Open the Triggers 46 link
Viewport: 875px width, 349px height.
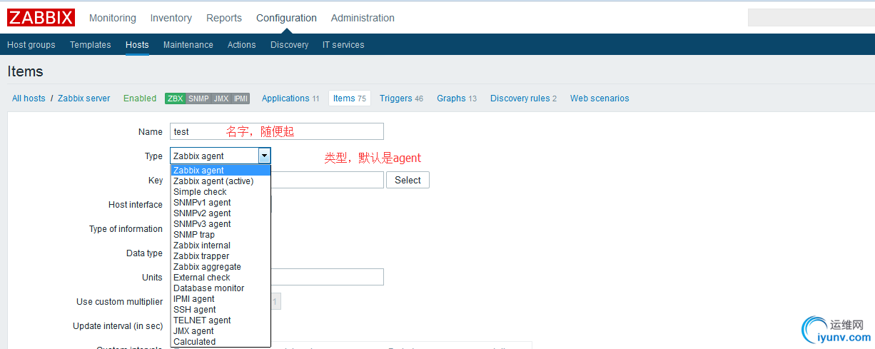tap(401, 98)
